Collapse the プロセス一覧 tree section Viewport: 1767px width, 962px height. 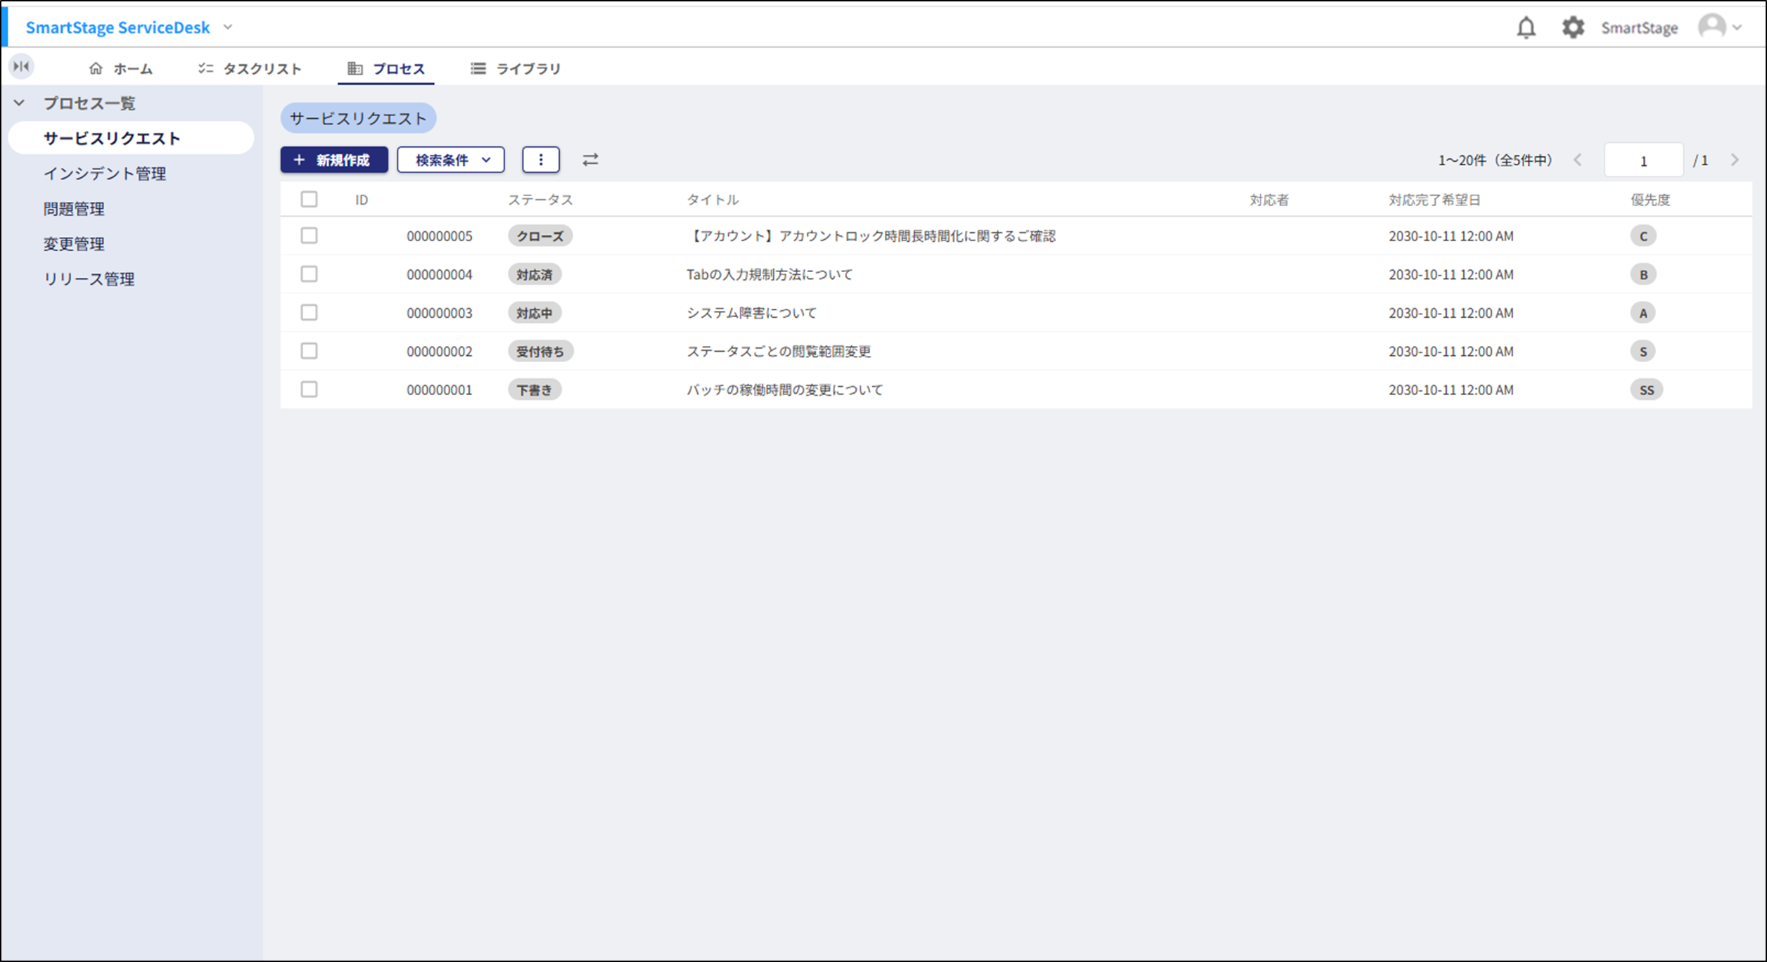click(20, 103)
